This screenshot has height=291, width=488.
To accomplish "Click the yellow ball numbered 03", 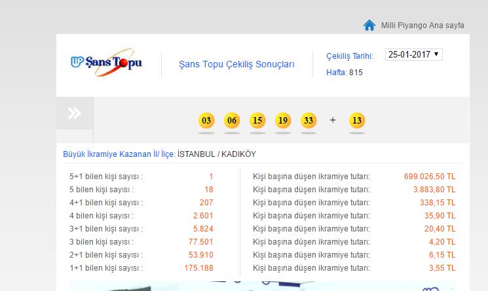I will (x=206, y=120).
